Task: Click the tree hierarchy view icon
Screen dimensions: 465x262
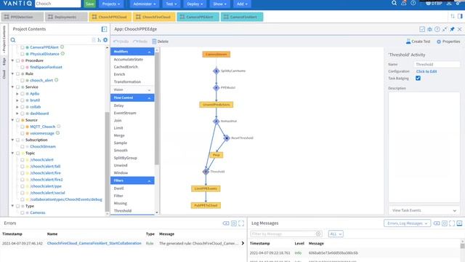Action: (99, 40)
